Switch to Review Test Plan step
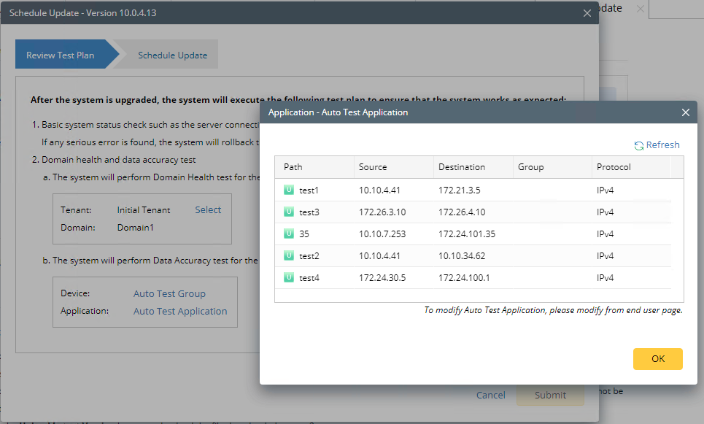Viewport: 704px width, 424px height. coord(61,55)
